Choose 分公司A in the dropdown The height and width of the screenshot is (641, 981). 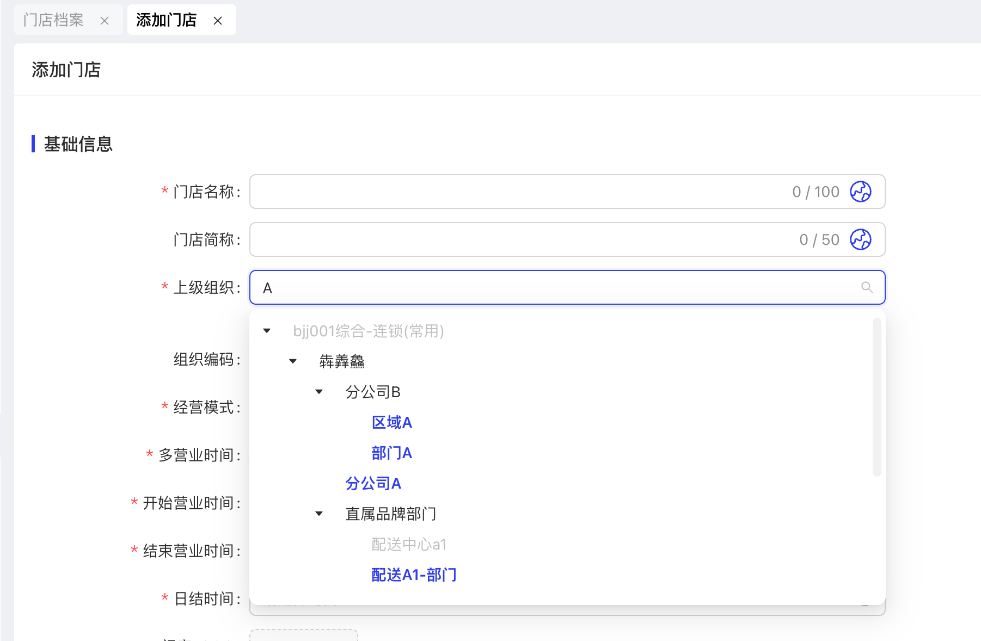click(x=373, y=483)
